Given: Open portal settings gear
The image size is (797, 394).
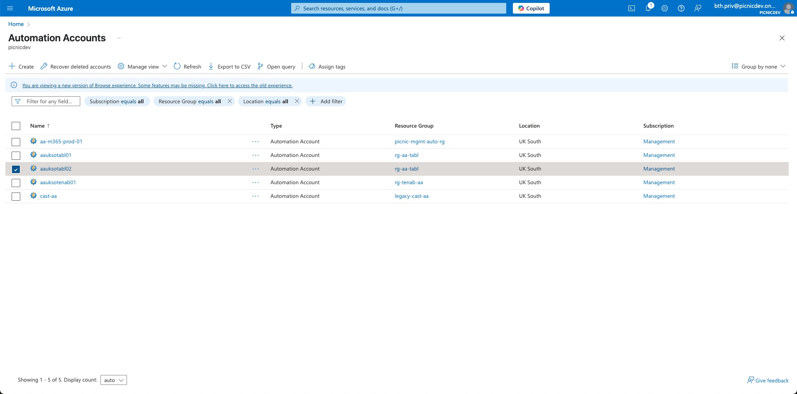Looking at the screenshot, I should (x=665, y=8).
